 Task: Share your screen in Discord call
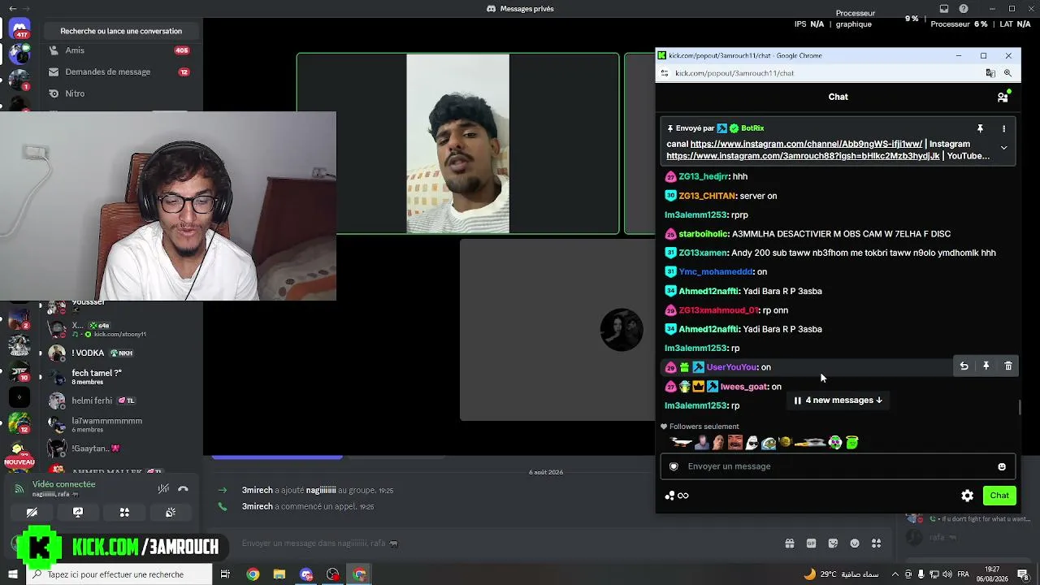pyautogui.click(x=78, y=513)
